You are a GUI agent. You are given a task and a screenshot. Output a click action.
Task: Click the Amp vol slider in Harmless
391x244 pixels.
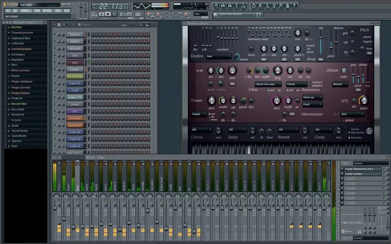click(321, 42)
